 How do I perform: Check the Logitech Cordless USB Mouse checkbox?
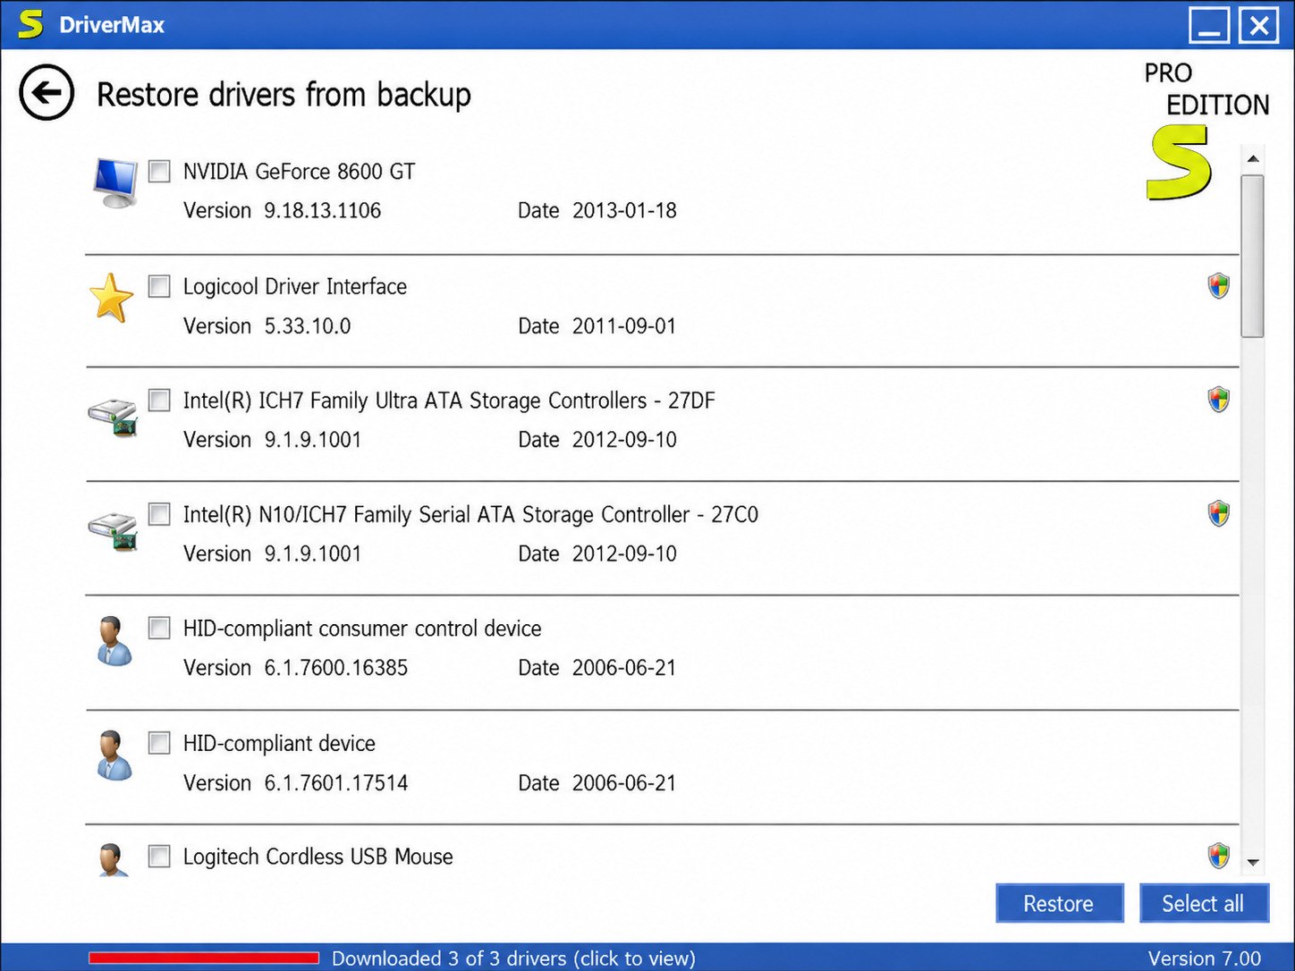[159, 857]
